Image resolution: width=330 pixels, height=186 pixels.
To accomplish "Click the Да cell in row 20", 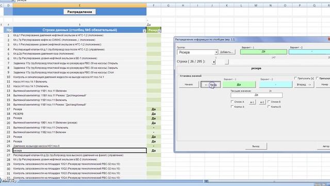I will point(154,123).
